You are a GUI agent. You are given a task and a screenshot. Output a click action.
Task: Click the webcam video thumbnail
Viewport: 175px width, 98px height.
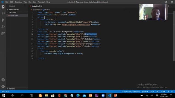pos(153,12)
